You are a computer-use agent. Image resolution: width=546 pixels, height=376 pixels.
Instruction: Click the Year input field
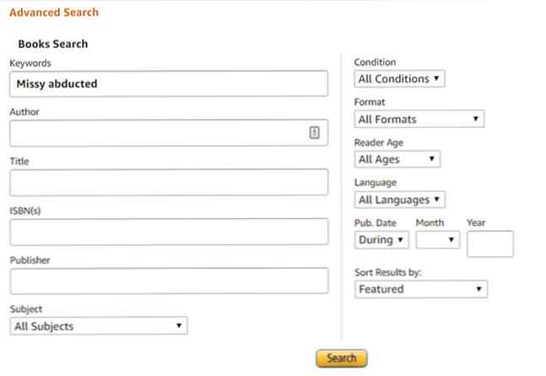(x=489, y=244)
